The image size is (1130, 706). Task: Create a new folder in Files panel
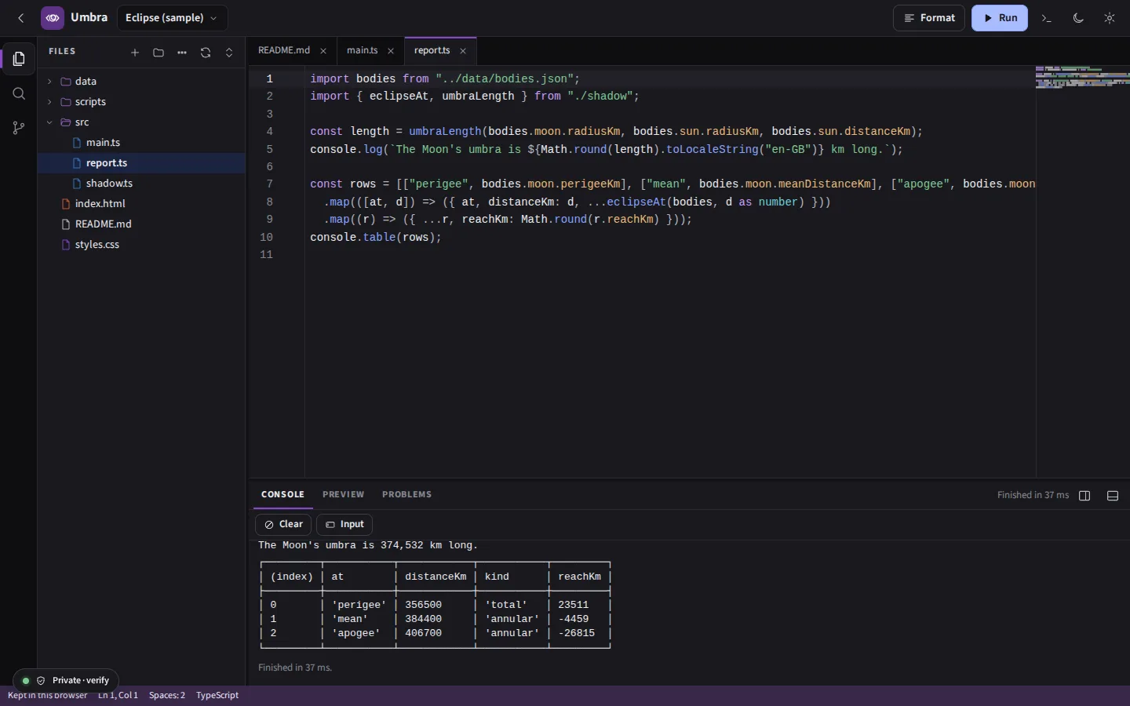tap(159, 53)
